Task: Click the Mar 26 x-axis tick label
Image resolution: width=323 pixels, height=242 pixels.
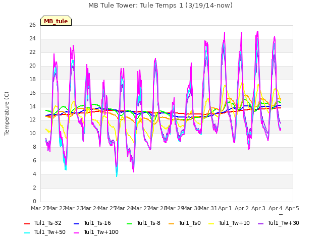Action: click(x=124, y=208)
